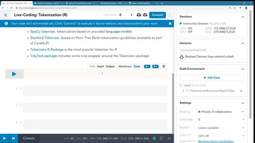Collapse the Versions panel

click(x=243, y=43)
